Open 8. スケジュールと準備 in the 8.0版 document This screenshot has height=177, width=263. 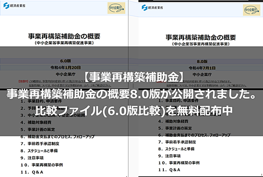tap(176, 149)
